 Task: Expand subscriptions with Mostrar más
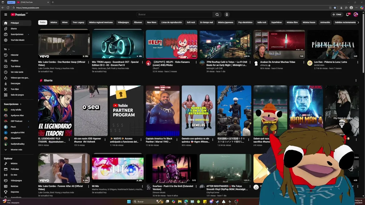tap(17, 149)
